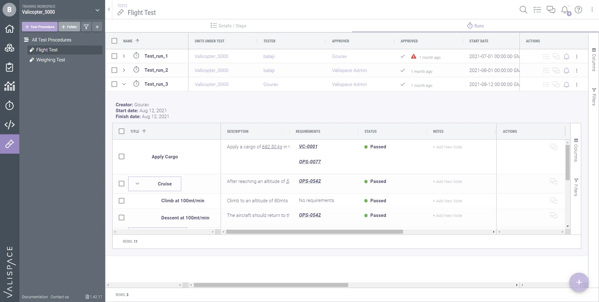Screen dimensions: 599x302
Task: Open requirement link VC-0001
Action: (308, 146)
